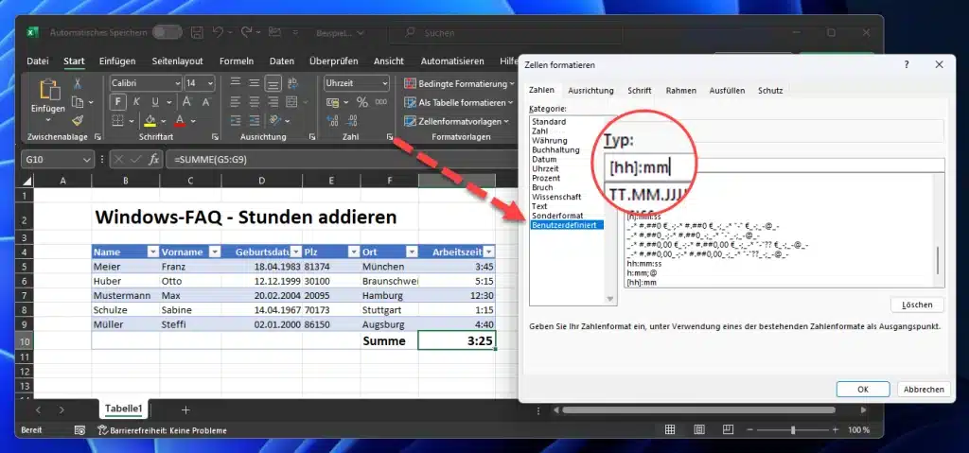Viewport: 969px width, 453px height.
Task: Click the borders icon in Schriftart
Action: click(x=118, y=120)
